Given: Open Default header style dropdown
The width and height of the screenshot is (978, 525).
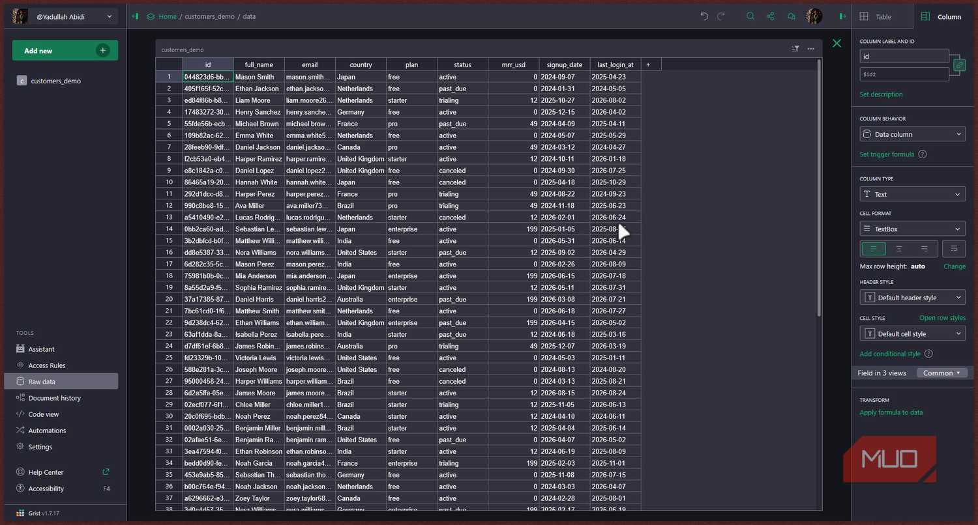Looking at the screenshot, I should point(912,298).
